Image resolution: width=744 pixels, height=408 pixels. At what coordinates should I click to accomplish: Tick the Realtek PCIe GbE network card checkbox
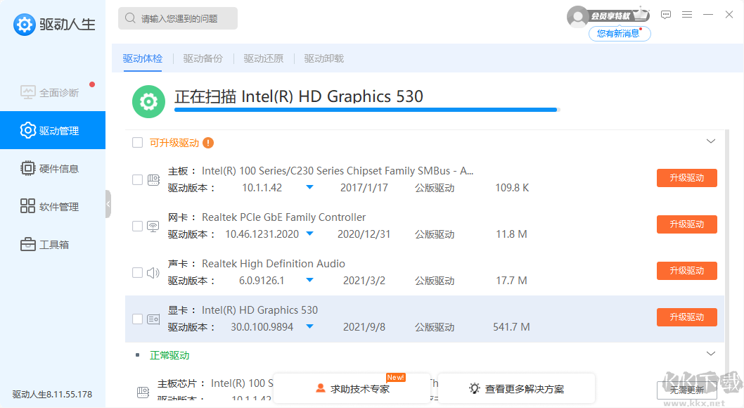coord(138,226)
